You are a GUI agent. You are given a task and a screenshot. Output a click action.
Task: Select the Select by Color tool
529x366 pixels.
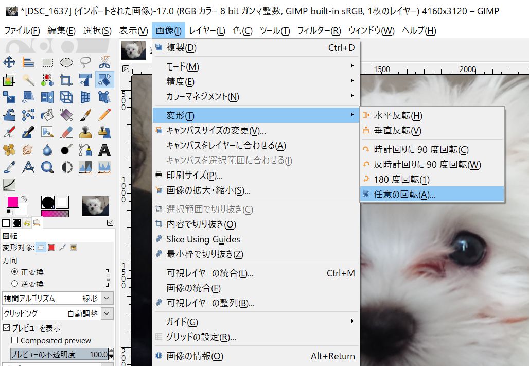click(47, 80)
